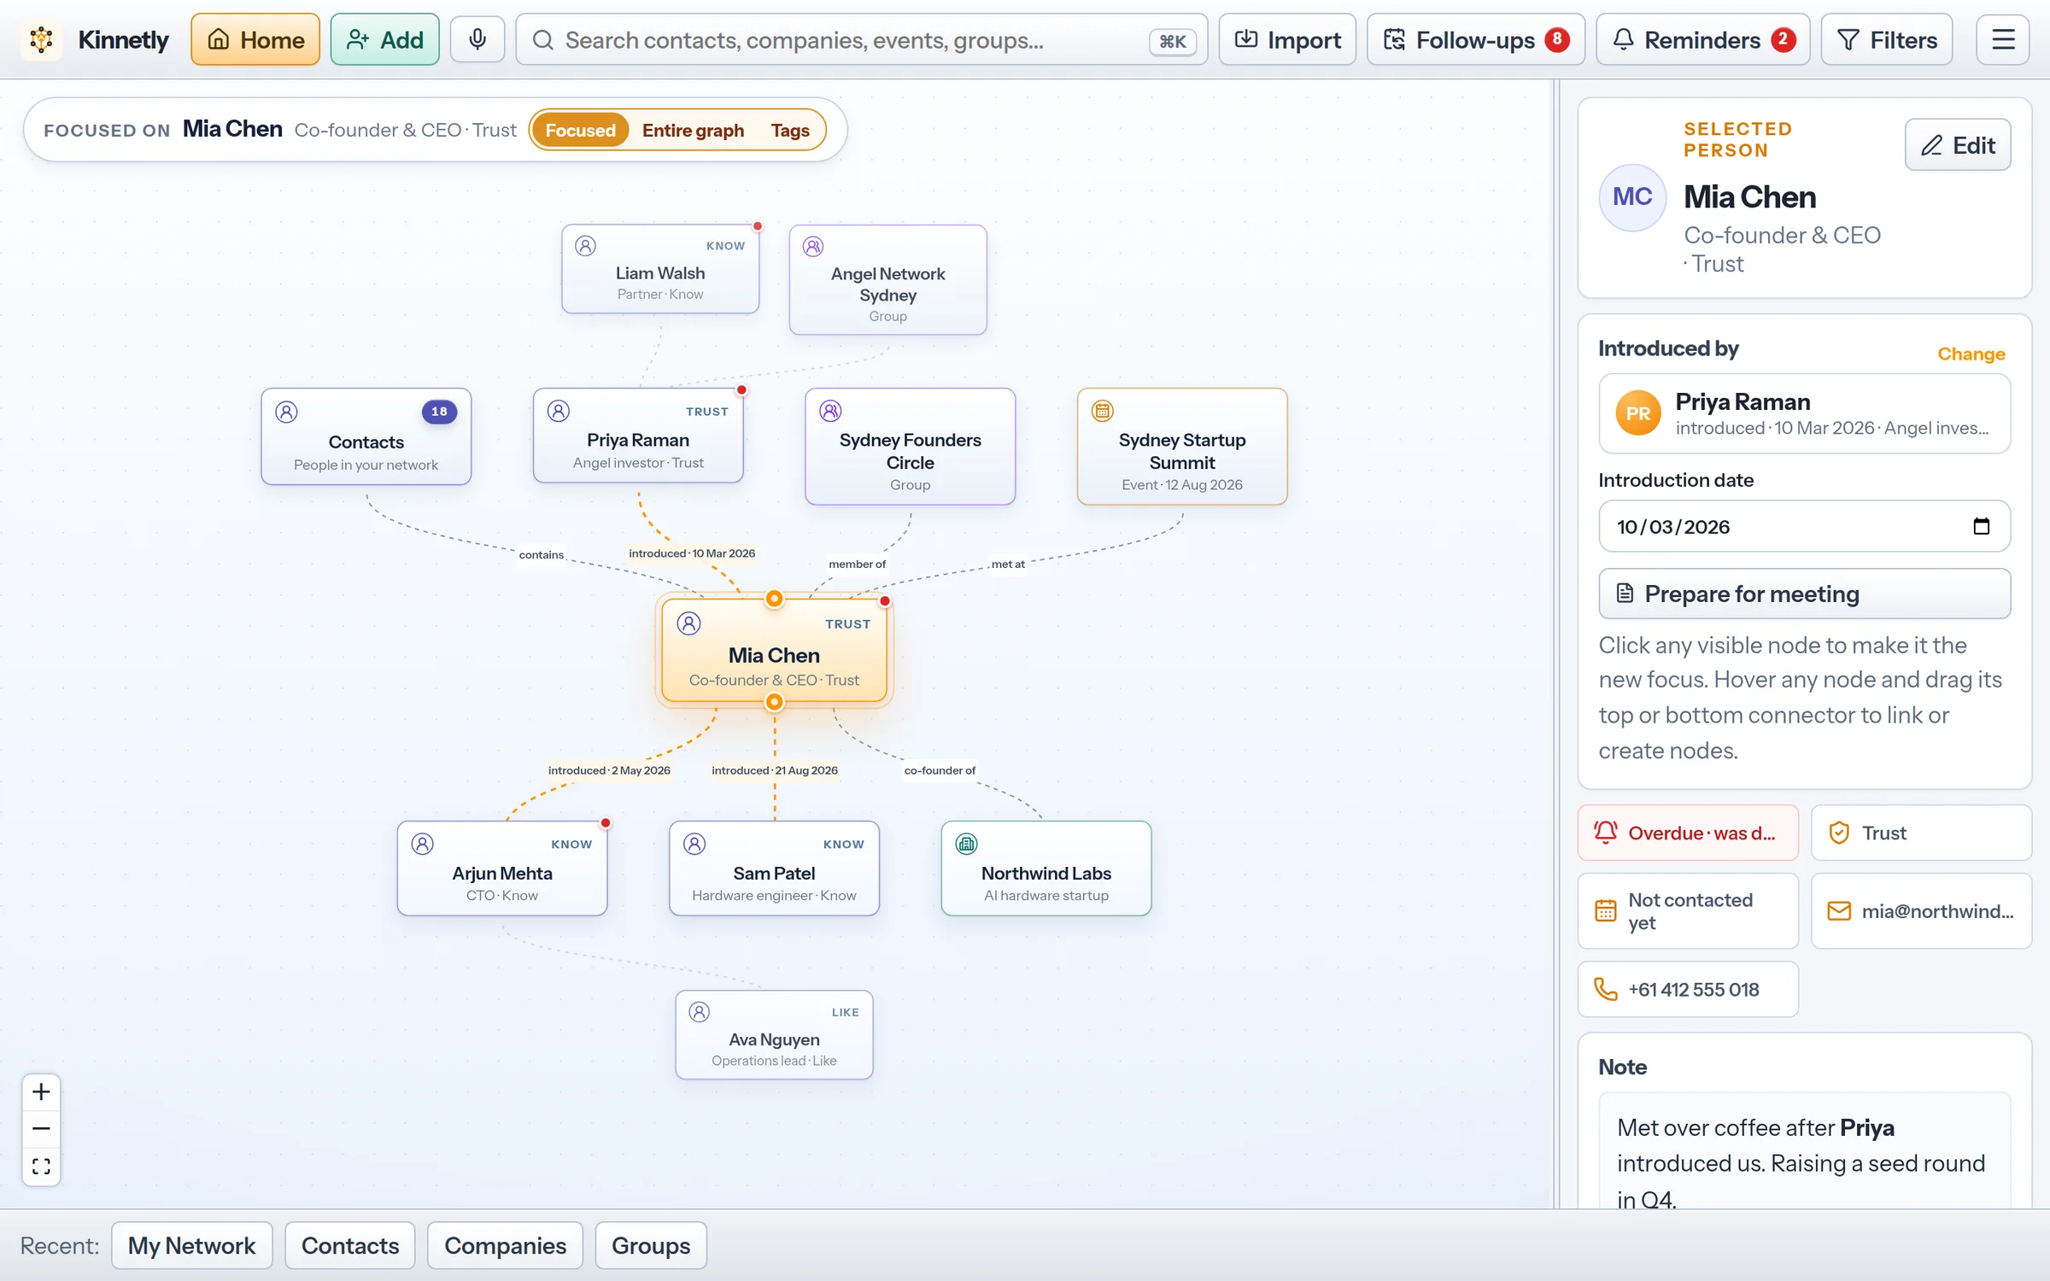Click the overdue bell reminder chip
Image resolution: width=2050 pixels, height=1281 pixels.
(x=1688, y=833)
